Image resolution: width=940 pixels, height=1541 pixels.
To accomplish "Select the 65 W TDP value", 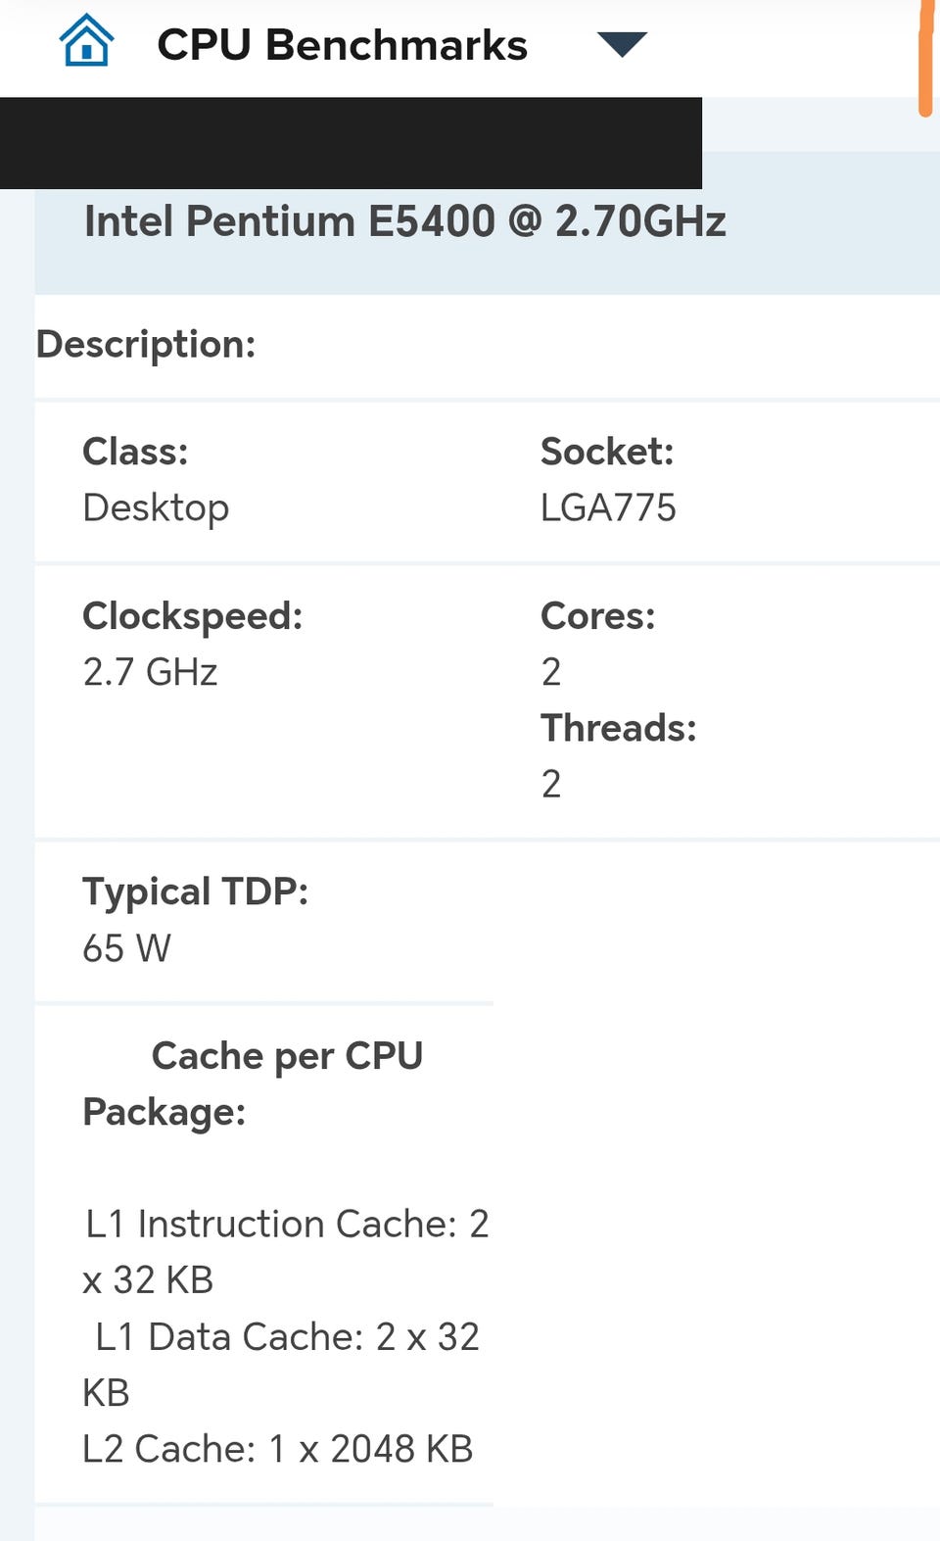I will pos(126,948).
